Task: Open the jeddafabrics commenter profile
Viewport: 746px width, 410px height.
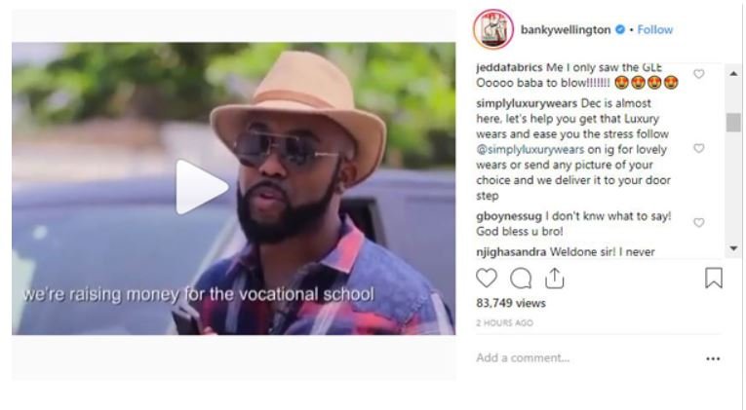Action: pyautogui.click(x=509, y=68)
